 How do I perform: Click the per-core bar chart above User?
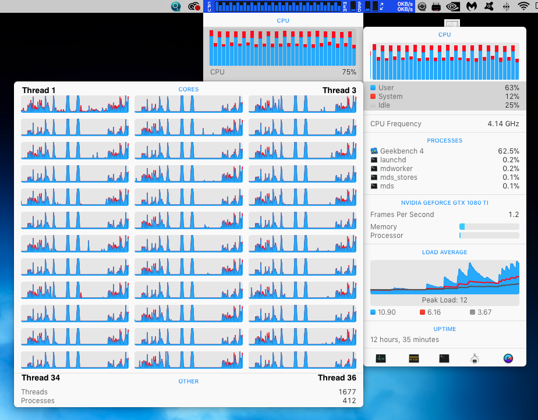pyautogui.click(x=445, y=62)
